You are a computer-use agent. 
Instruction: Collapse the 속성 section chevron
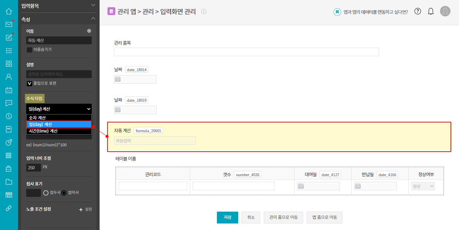(x=93, y=19)
